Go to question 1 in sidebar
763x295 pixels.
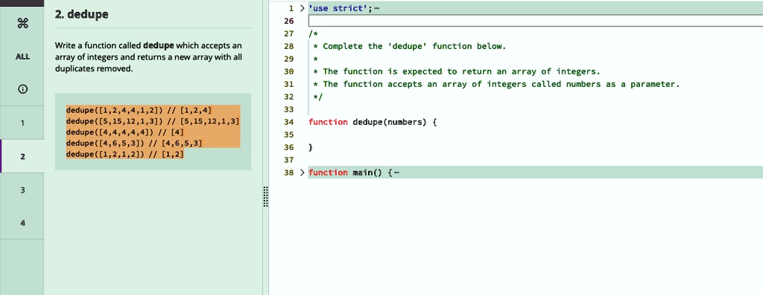tap(22, 123)
